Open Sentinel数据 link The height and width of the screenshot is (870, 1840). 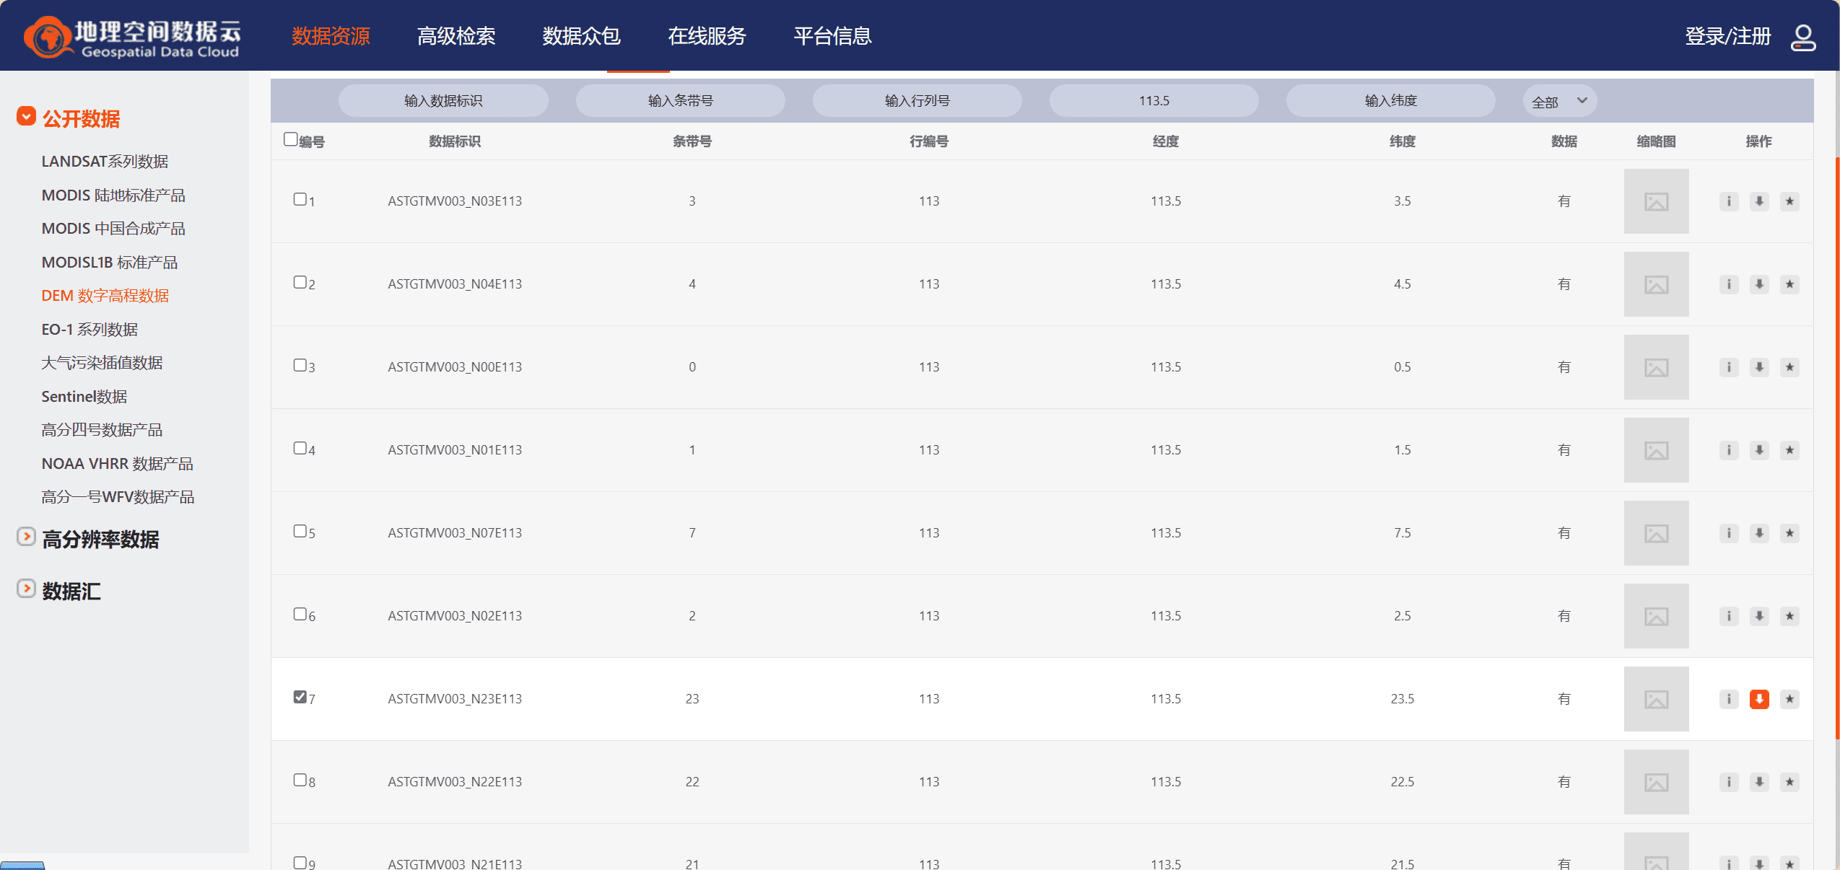tap(84, 397)
